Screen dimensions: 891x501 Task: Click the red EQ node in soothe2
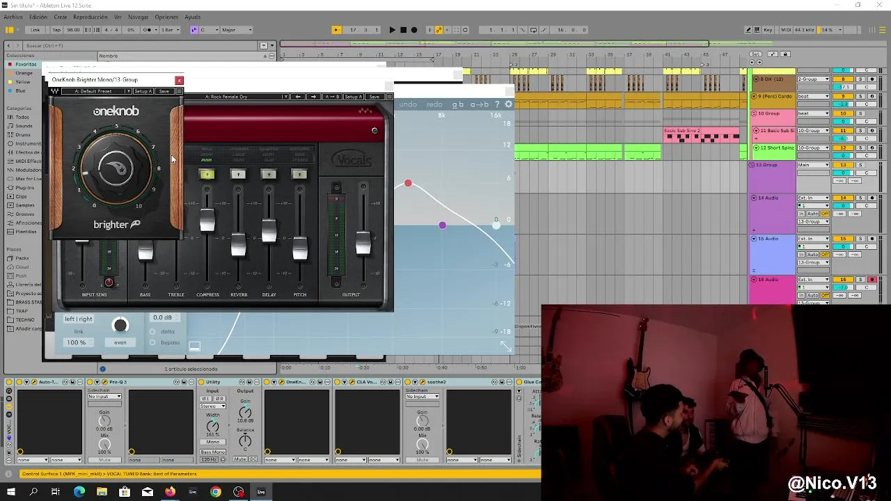pos(408,183)
